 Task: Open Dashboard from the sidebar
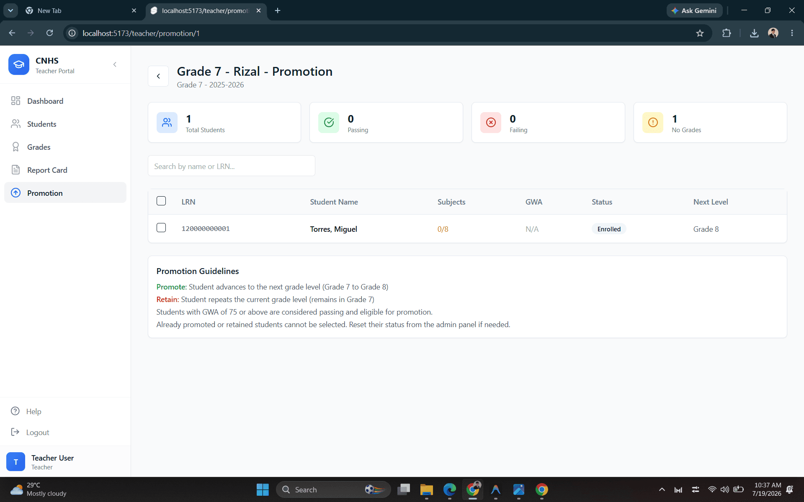coord(65,101)
